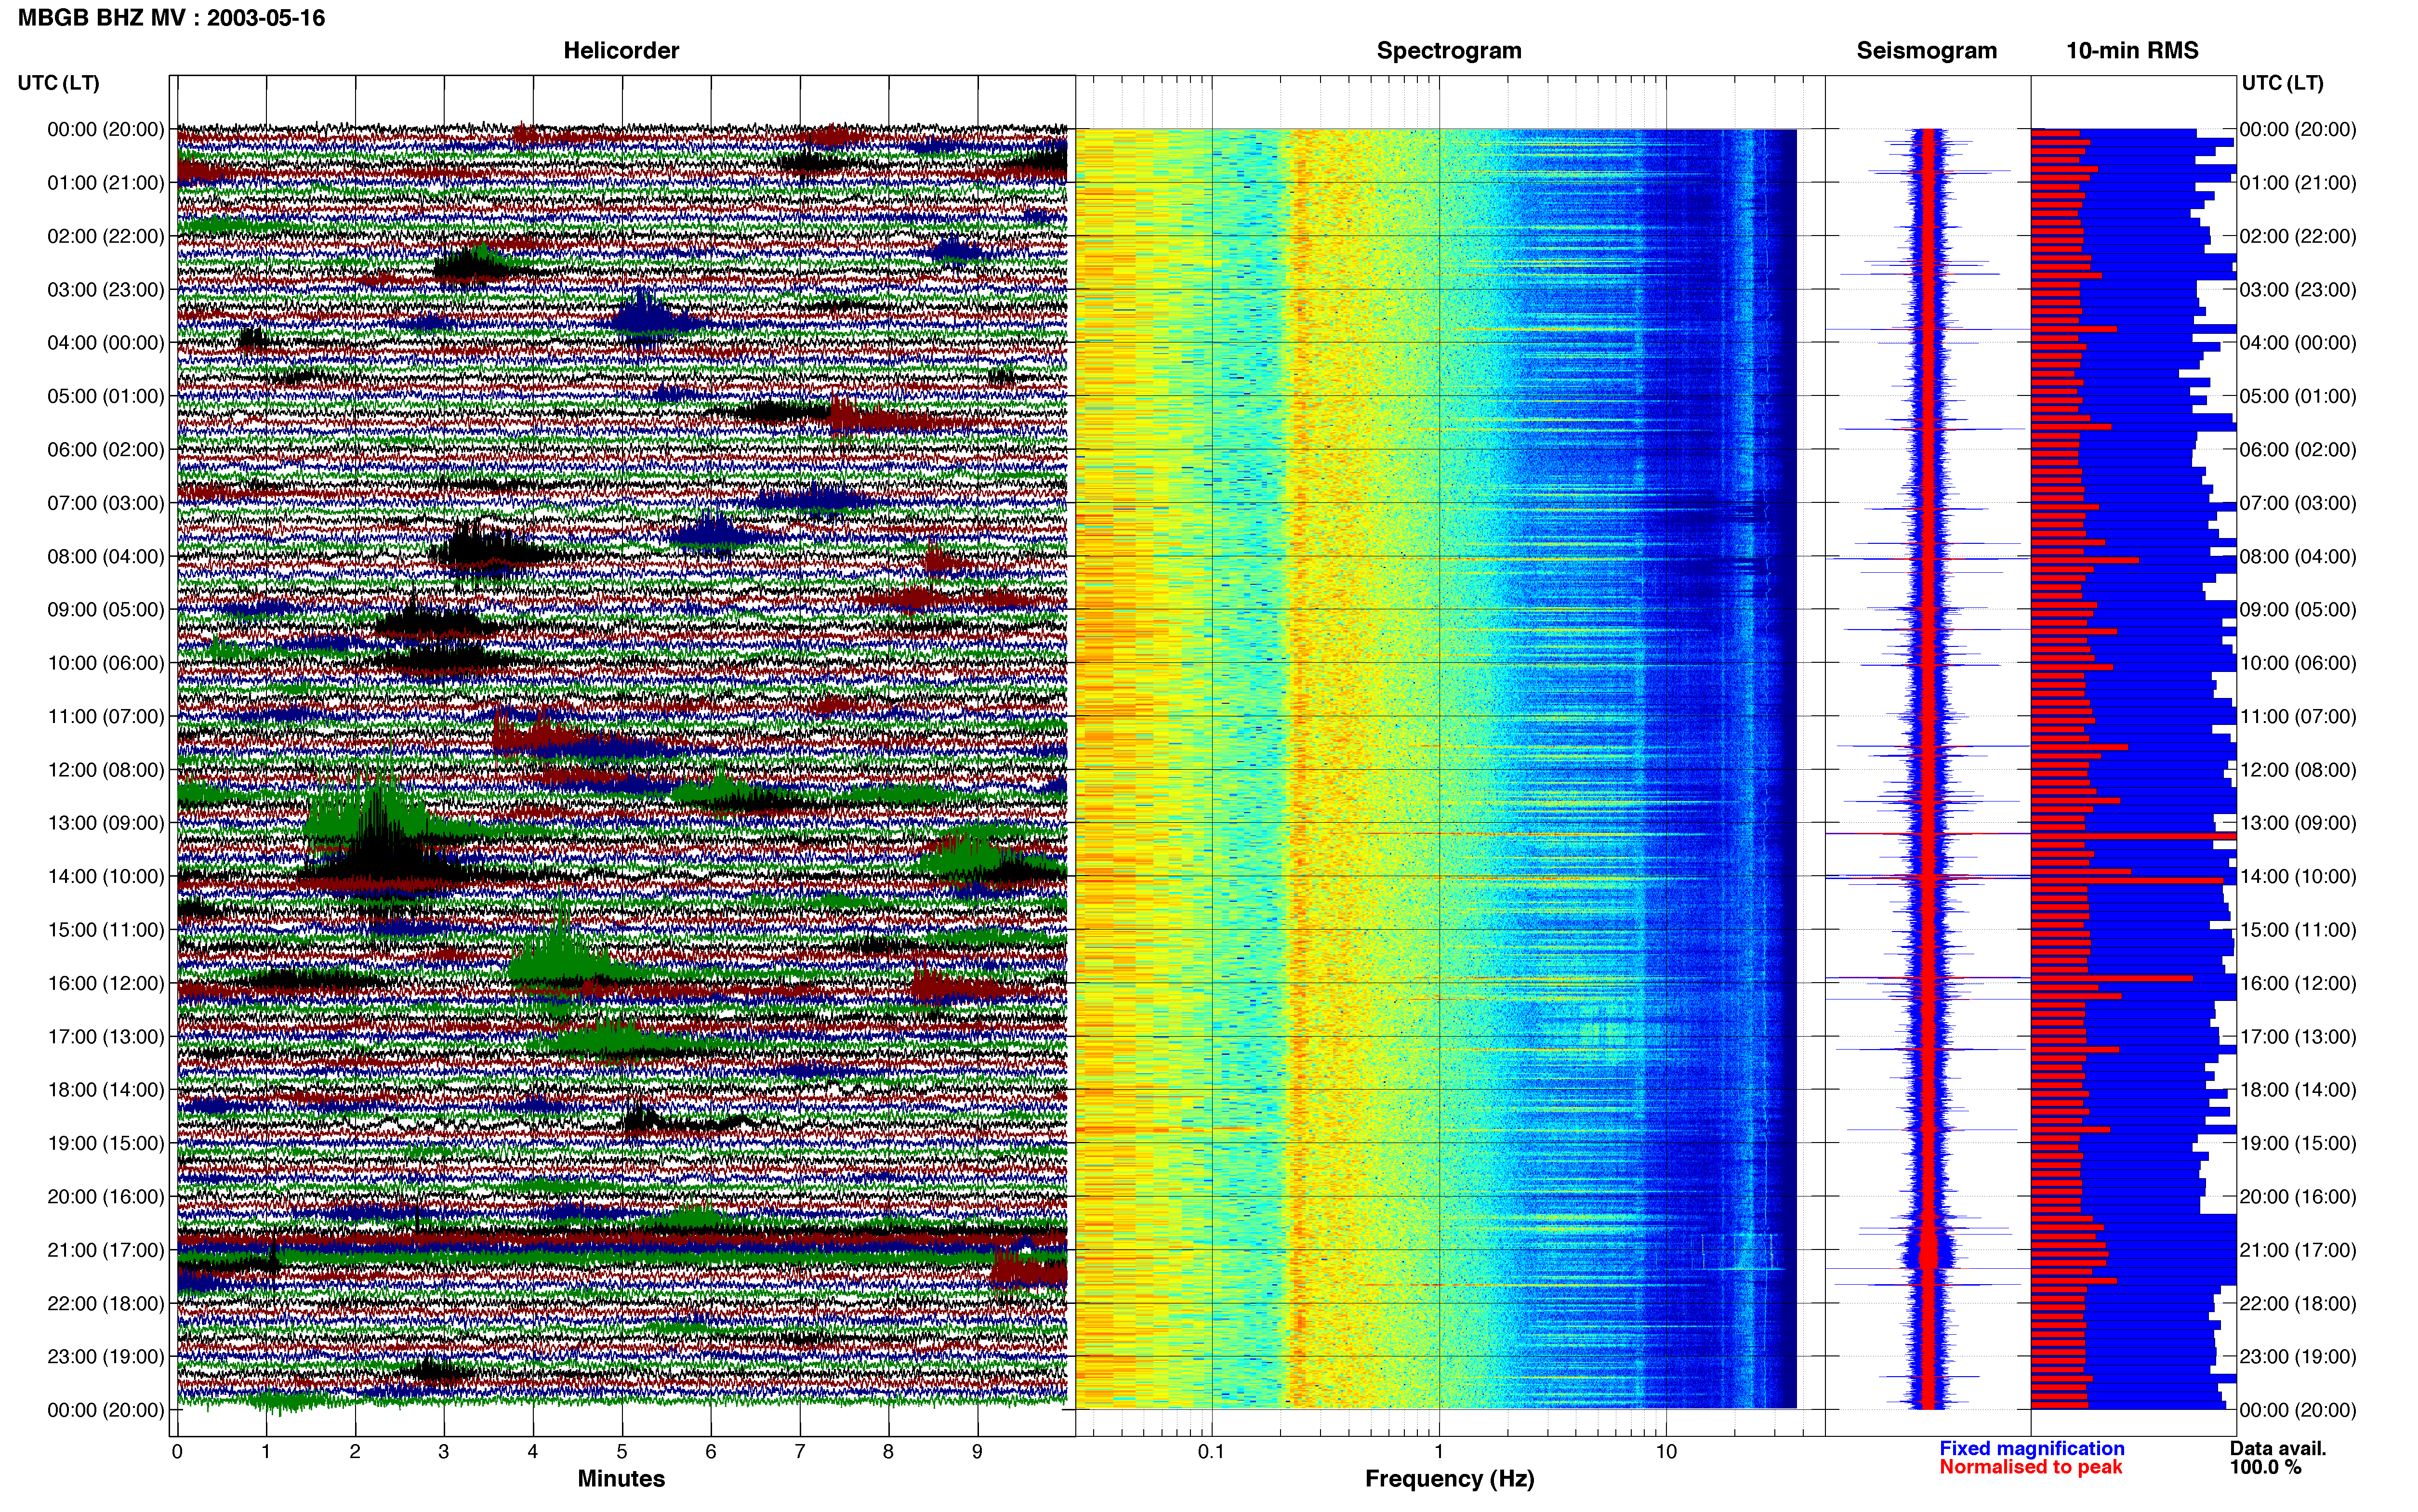The height and width of the screenshot is (1512, 2418).
Task: Click the '1' frequency tick label
Action: [1439, 1451]
